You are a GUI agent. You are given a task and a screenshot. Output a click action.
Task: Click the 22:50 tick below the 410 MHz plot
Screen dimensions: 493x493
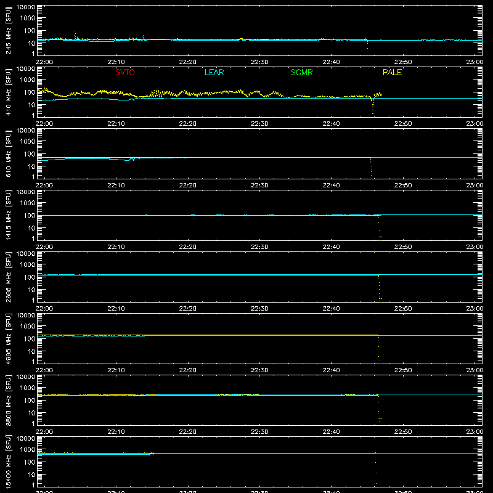point(403,124)
